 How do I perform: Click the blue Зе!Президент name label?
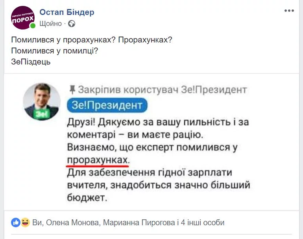pyautogui.click(x=107, y=105)
